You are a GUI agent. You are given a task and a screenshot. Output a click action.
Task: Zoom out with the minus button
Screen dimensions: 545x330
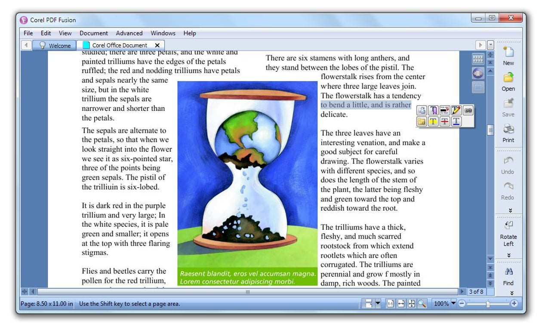click(462, 304)
